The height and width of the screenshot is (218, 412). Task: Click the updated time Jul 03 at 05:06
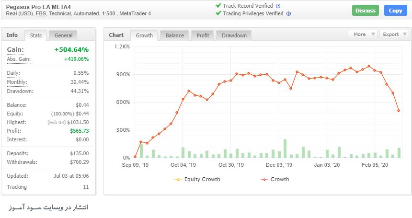71,176
